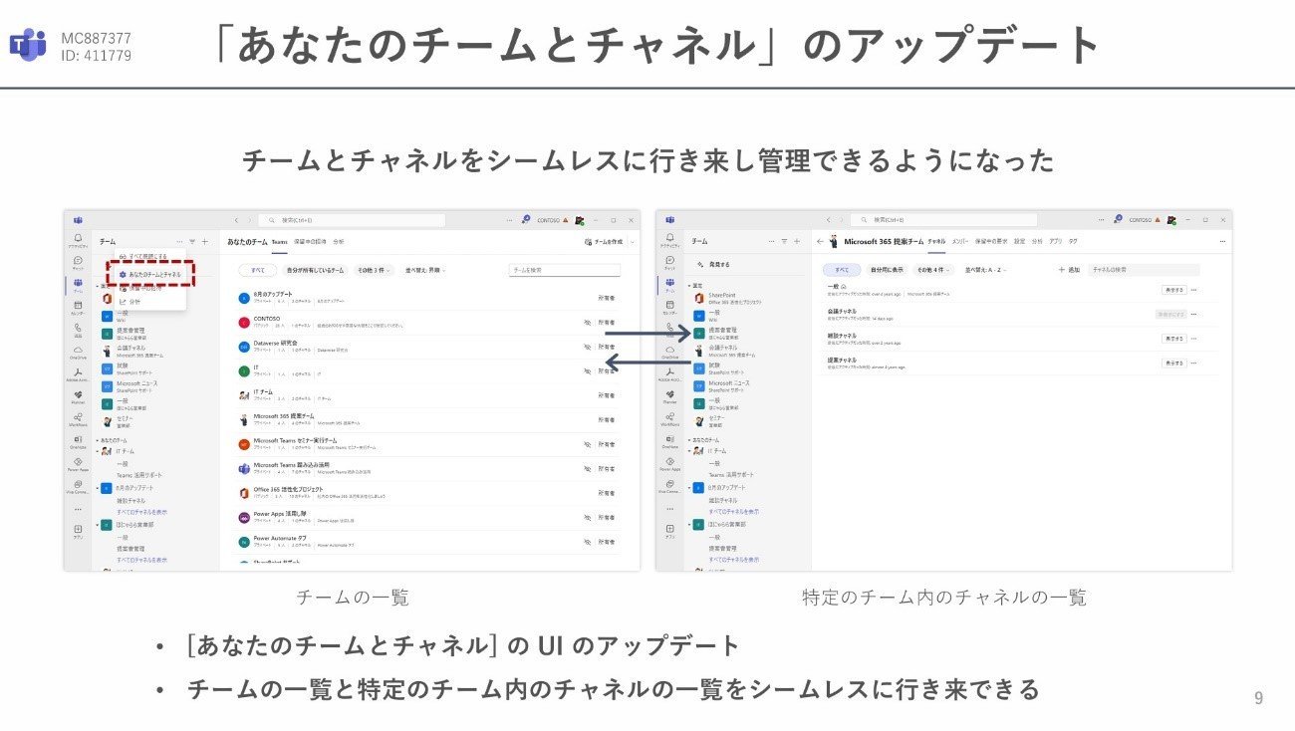Select あなたのチームとチャネル menu entry
The height and width of the screenshot is (731, 1295).
[x=149, y=273]
